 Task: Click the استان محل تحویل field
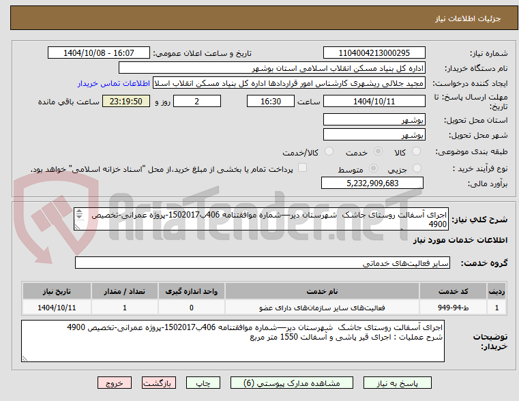374,120
